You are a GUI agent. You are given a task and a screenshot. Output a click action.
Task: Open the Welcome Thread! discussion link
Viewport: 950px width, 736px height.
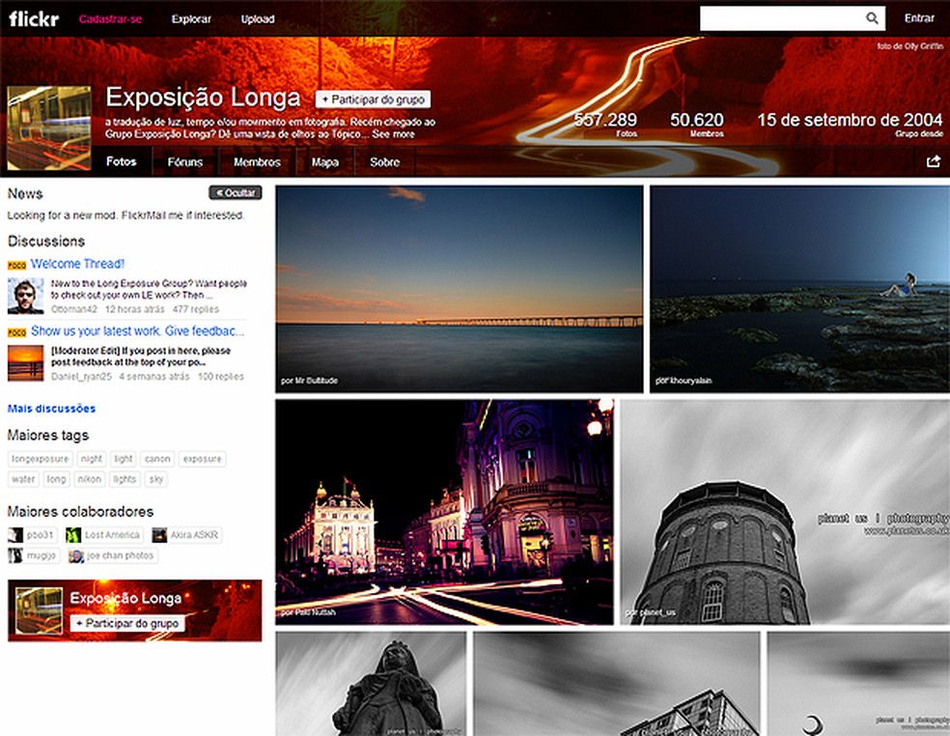tap(77, 264)
